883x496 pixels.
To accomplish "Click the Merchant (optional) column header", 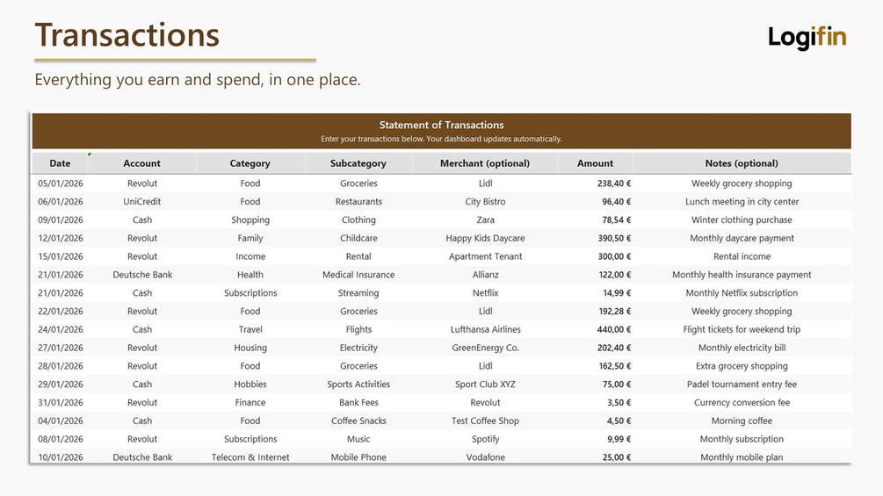I will (x=485, y=163).
